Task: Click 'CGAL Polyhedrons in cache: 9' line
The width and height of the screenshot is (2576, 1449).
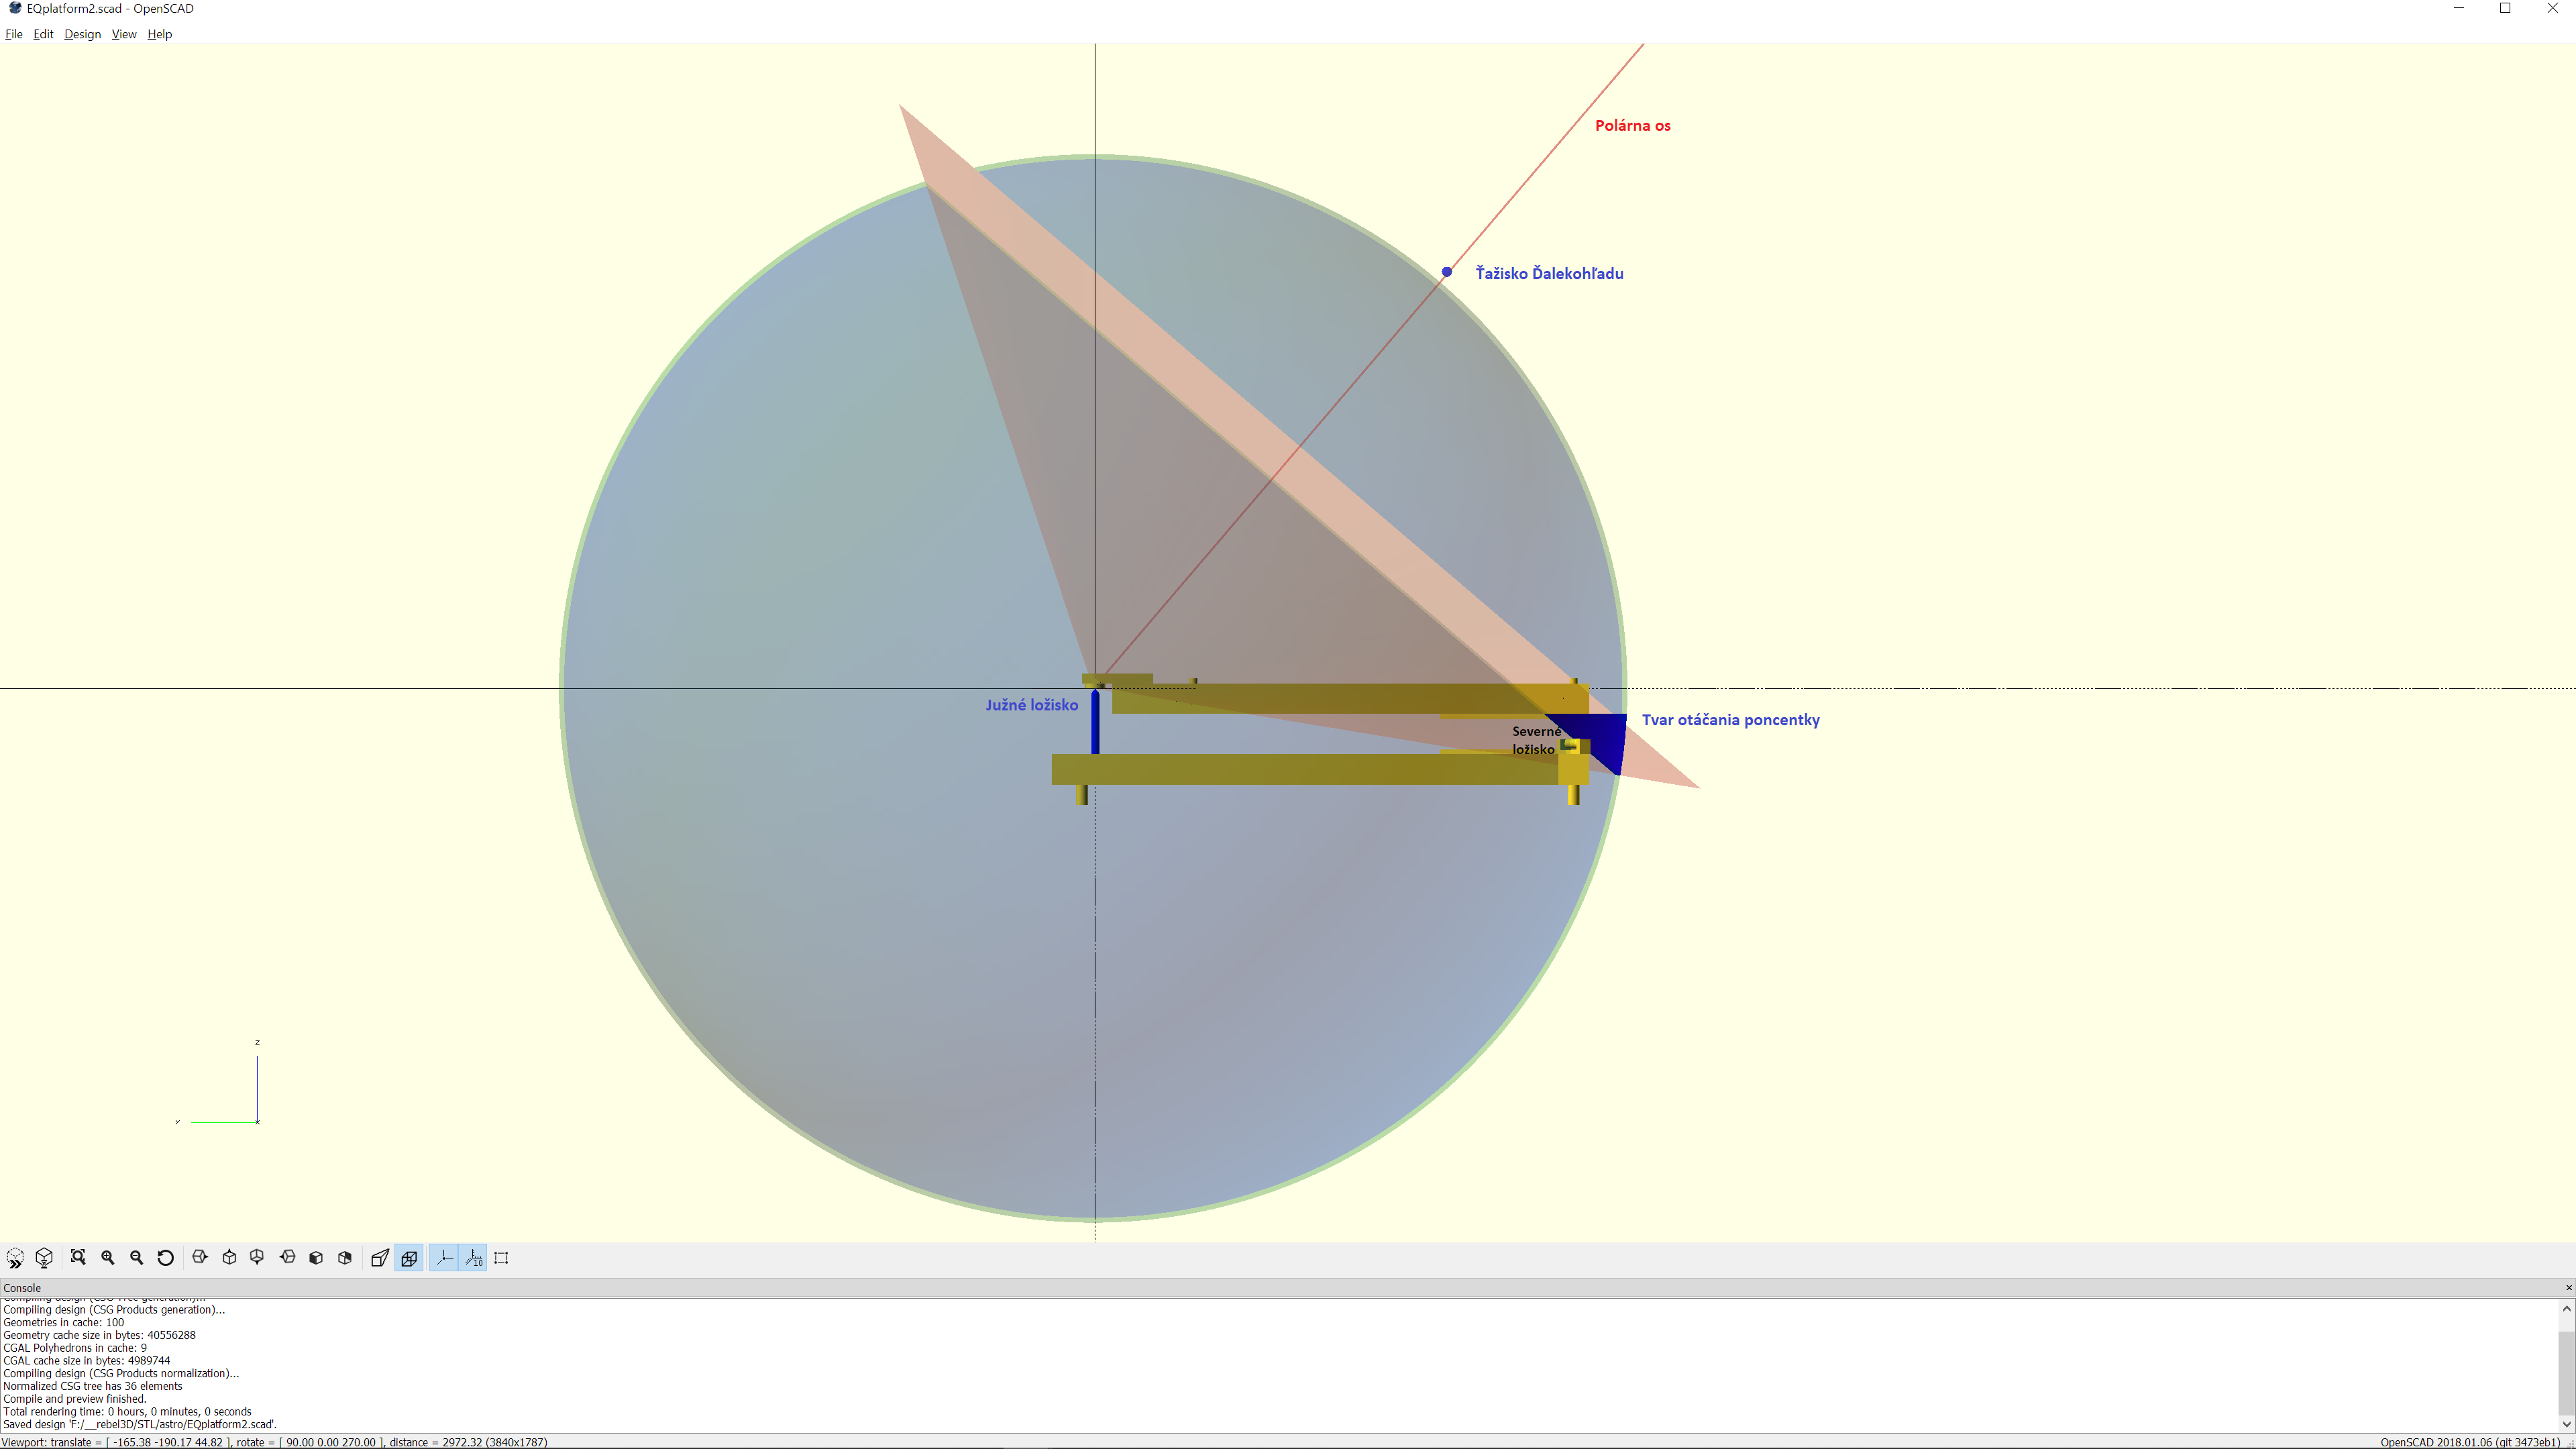Action: point(74,1348)
